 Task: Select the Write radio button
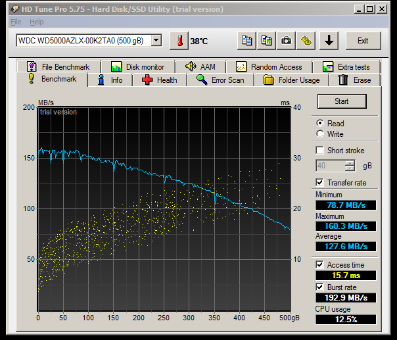(x=320, y=134)
